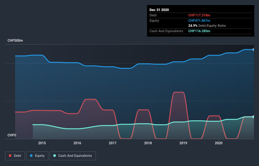Click the 2016 x-axis label
Viewport: 259px width, 166px height.
77,143
